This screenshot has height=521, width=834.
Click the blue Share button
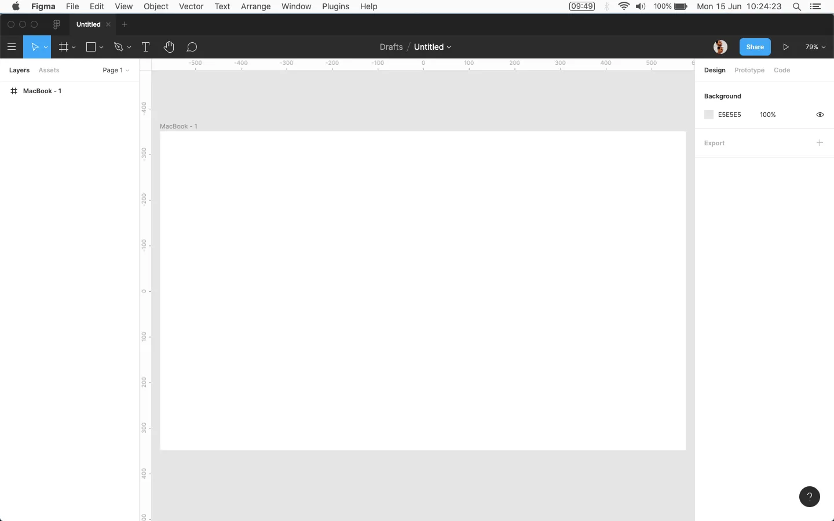coord(755,47)
